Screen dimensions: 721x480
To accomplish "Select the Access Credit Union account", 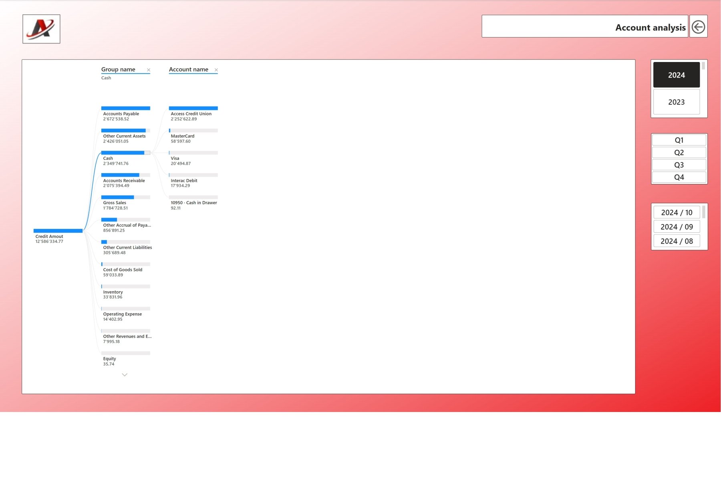I will [193, 114].
